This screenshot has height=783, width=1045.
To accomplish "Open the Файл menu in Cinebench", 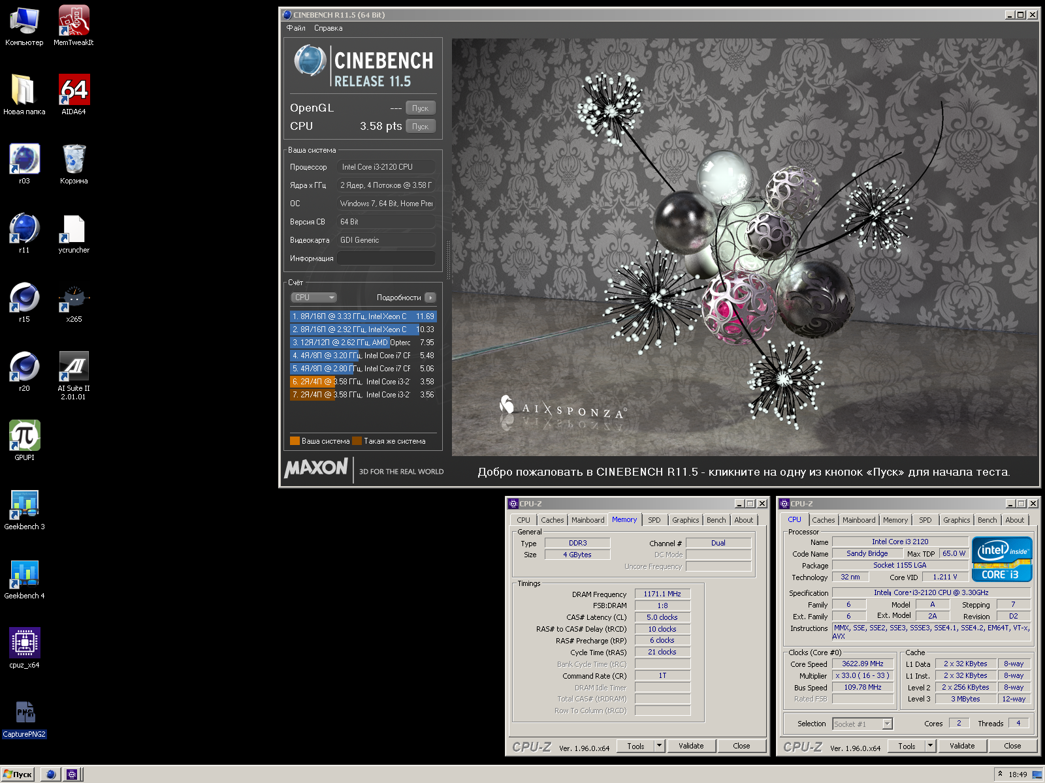I will click(x=296, y=28).
